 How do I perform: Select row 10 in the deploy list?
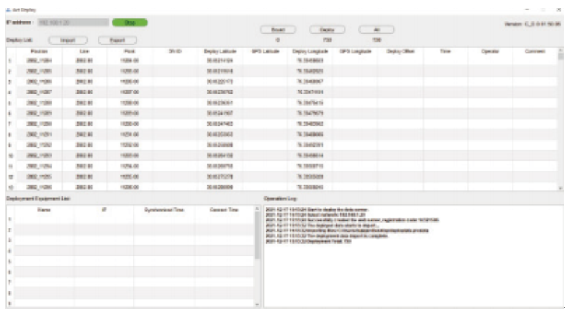[x=282, y=156]
